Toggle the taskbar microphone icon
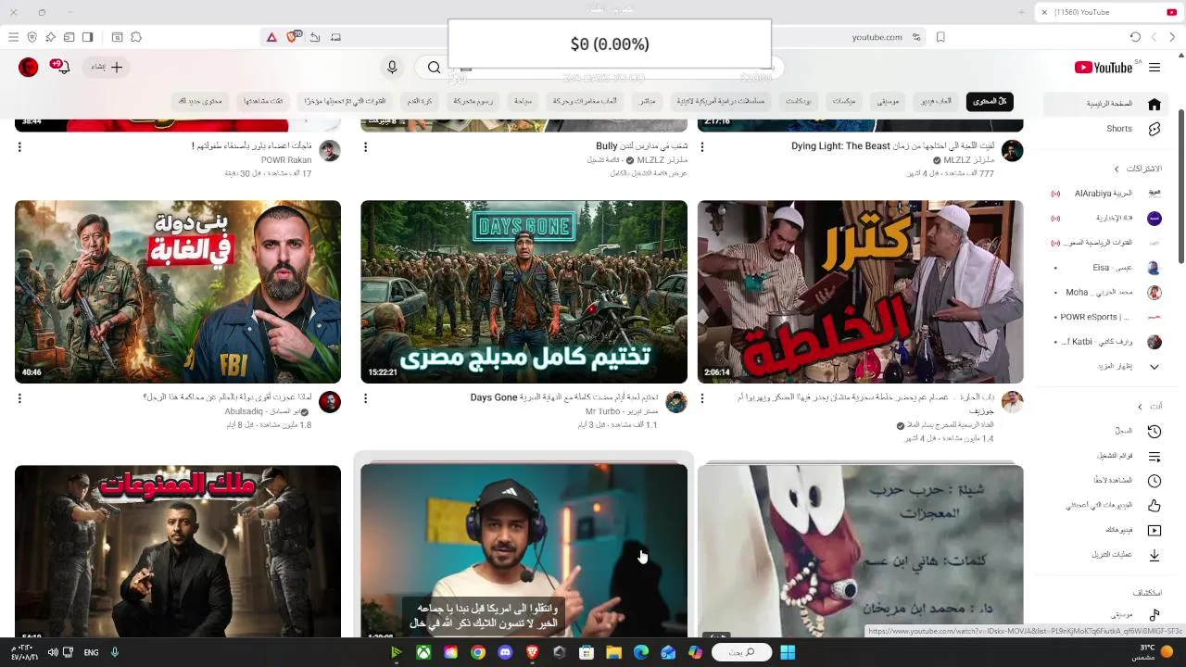The height and width of the screenshot is (667, 1186). tap(115, 652)
